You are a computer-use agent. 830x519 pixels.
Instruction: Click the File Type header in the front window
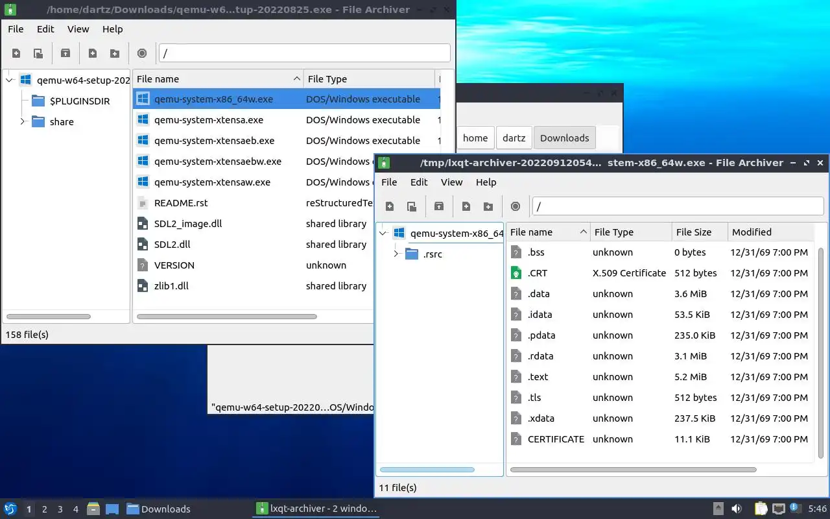pyautogui.click(x=631, y=232)
